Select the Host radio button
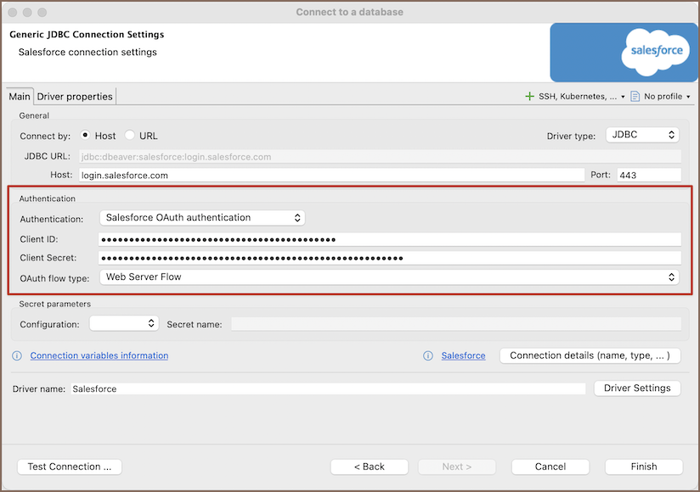 (x=86, y=136)
